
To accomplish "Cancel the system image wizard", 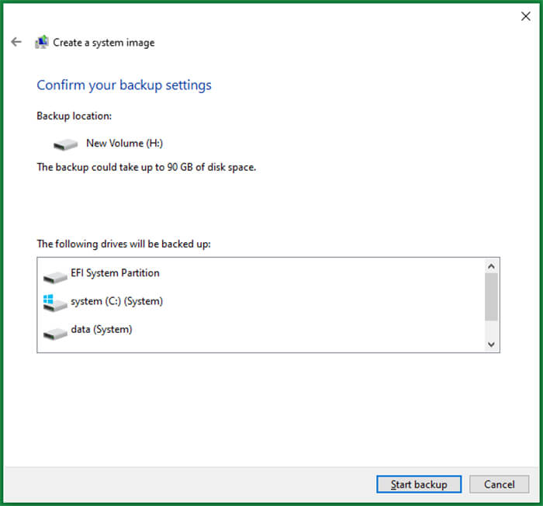I will point(499,484).
